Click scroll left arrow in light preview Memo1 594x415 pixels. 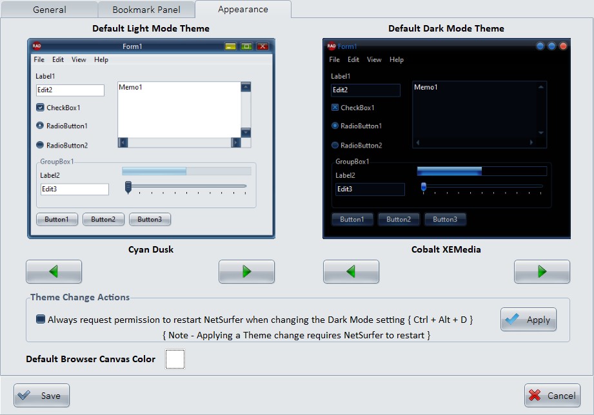click(123, 142)
